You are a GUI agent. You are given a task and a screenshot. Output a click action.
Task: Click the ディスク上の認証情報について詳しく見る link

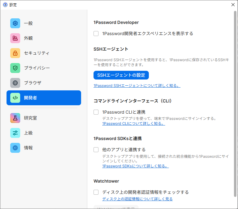point(137,199)
